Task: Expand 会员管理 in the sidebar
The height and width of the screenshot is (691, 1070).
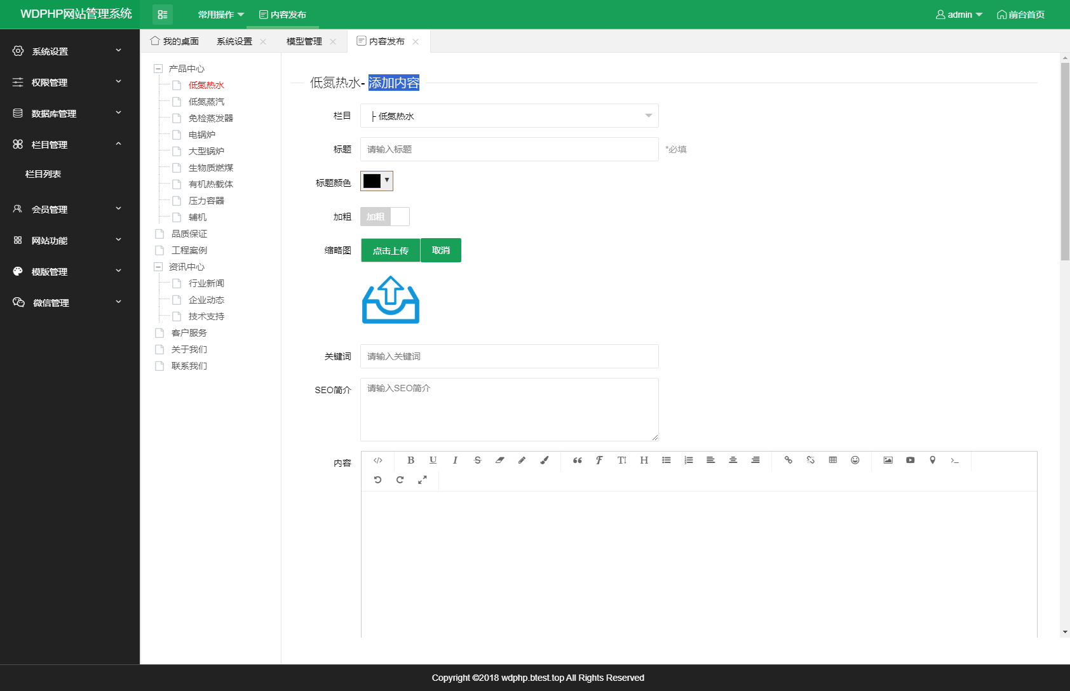Action: [69, 209]
